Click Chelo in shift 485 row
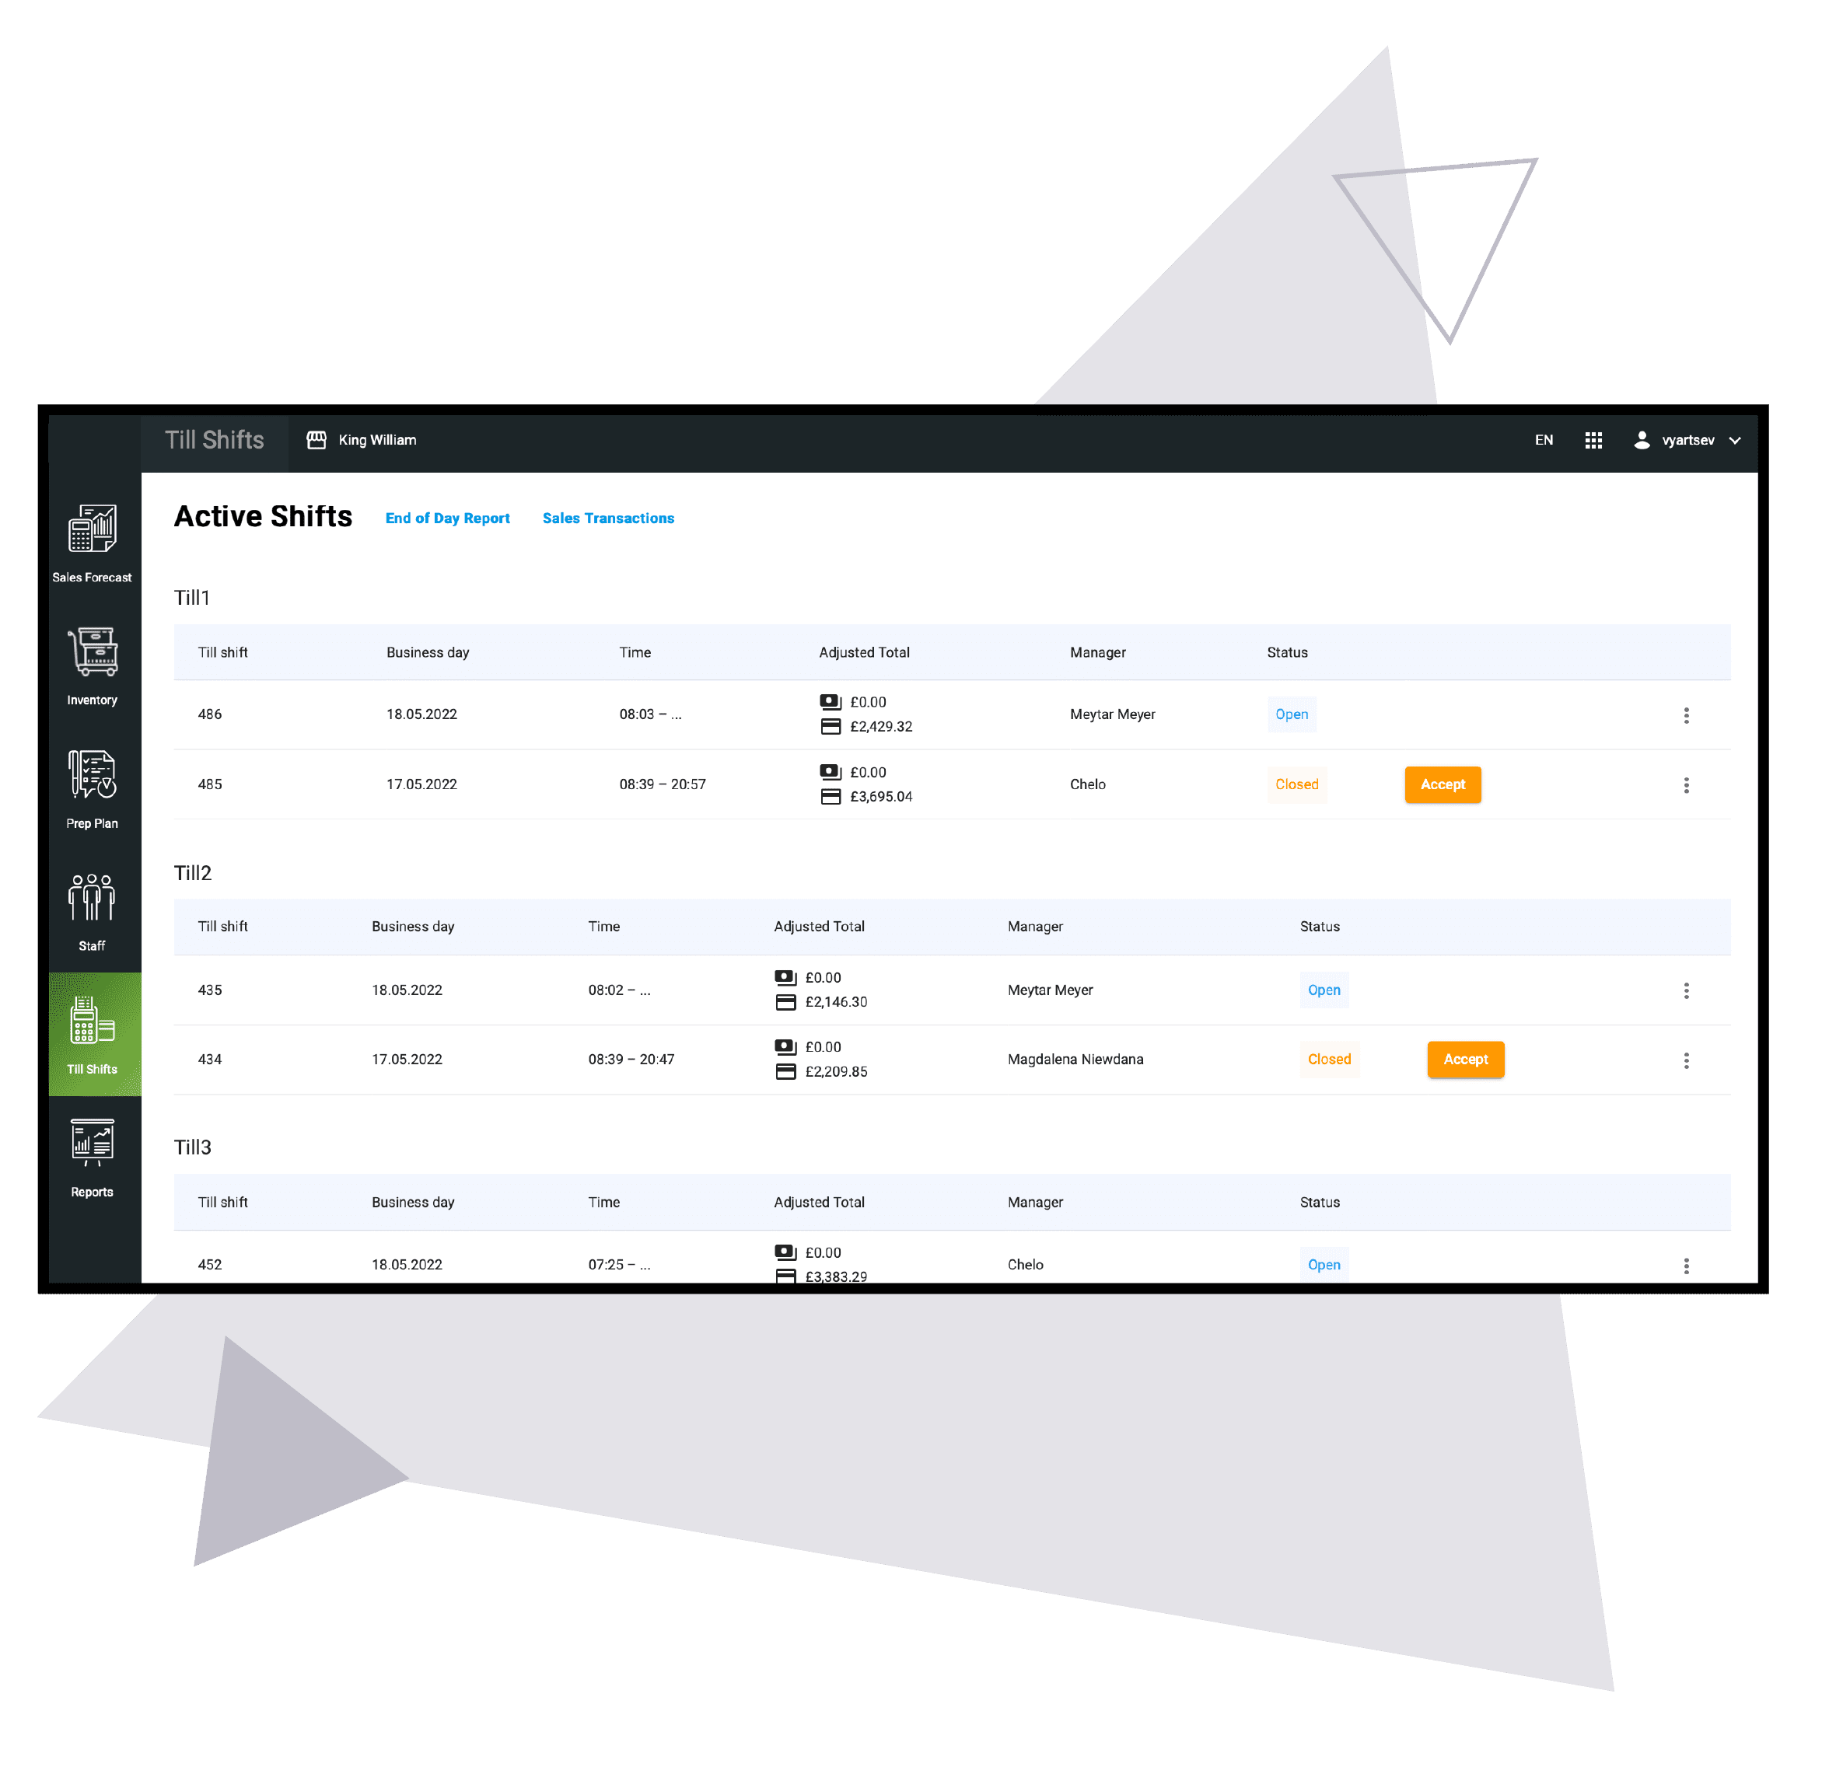 [1089, 786]
